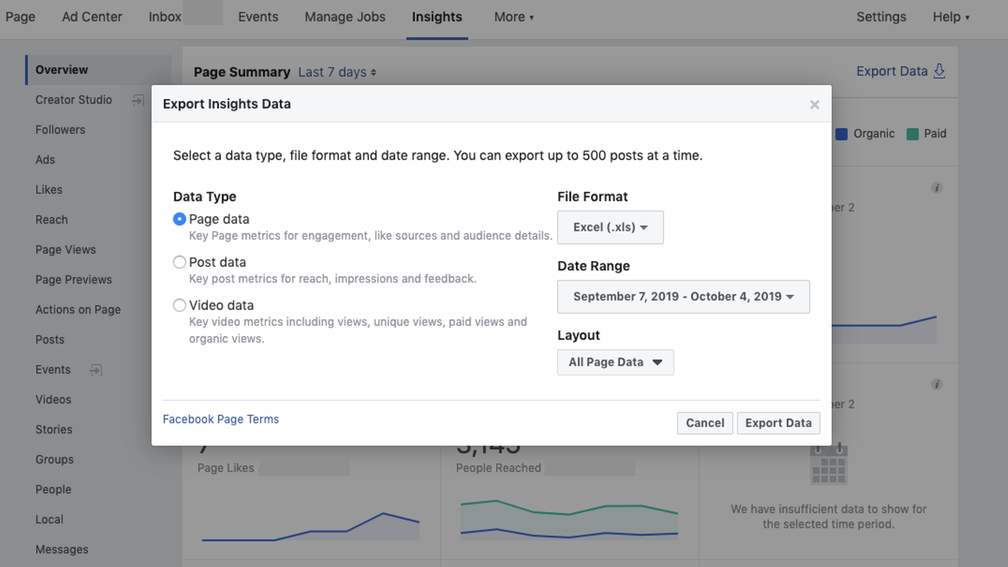Click Creator Studio external link icon
Image resolution: width=1008 pixels, height=567 pixels.
pyautogui.click(x=138, y=100)
